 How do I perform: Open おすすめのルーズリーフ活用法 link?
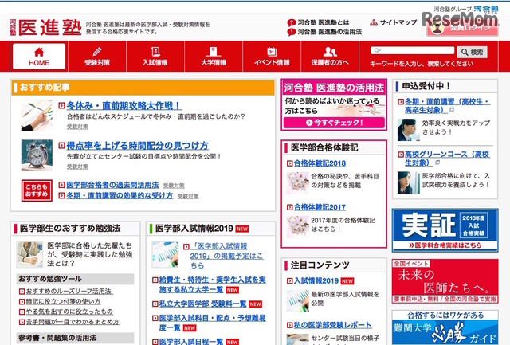click(69, 291)
